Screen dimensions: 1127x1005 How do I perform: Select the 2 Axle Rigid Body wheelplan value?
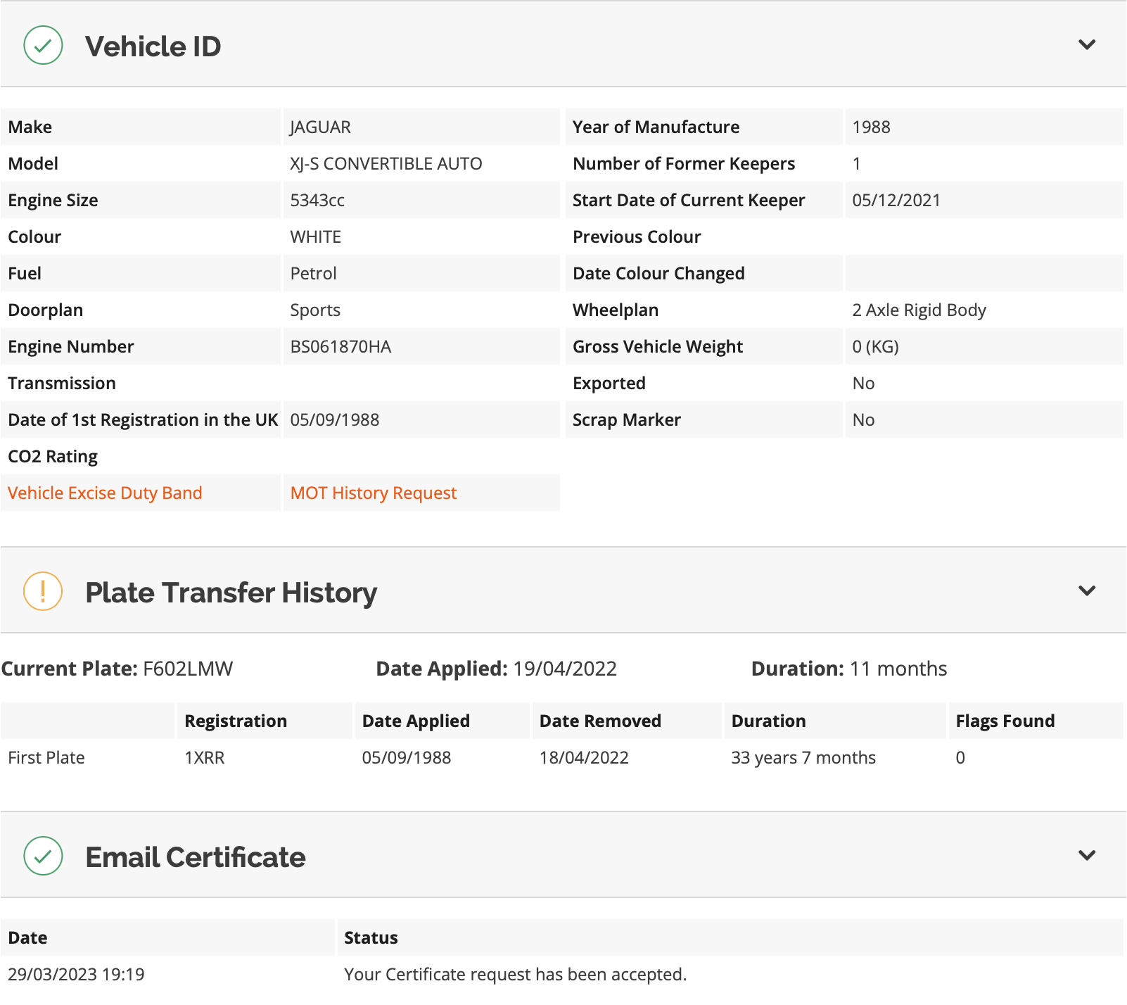(919, 310)
